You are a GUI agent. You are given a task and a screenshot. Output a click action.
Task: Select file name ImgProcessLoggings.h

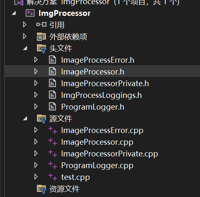click(x=102, y=96)
